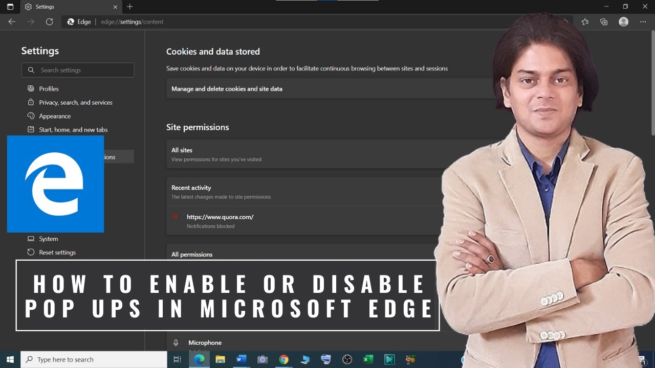Click the green video editor taskbar icon
The width and height of the screenshot is (655, 368).
[389, 359]
